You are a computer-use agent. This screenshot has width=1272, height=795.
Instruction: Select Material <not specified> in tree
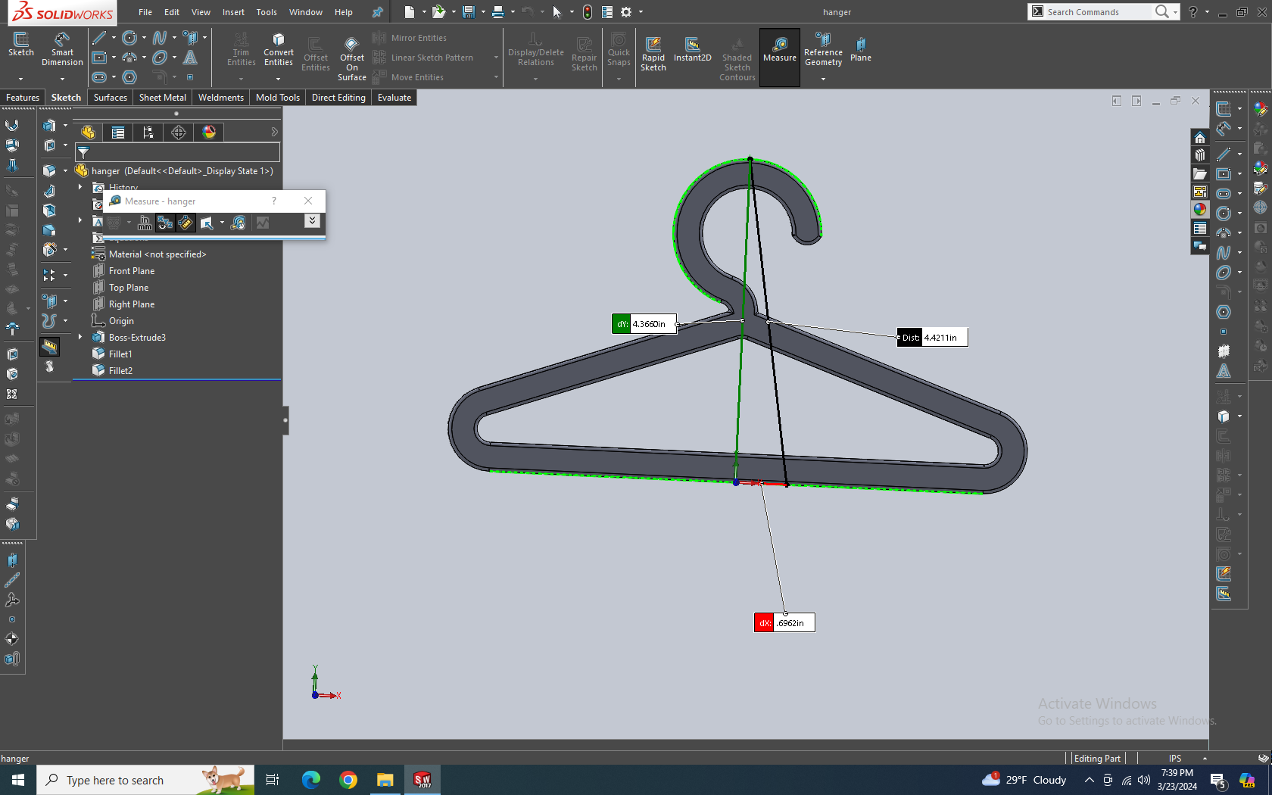click(157, 254)
